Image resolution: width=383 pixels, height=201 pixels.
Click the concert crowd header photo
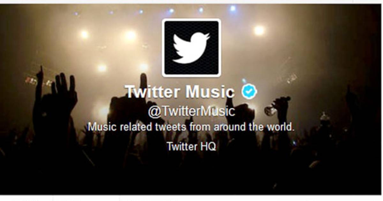click(191, 100)
